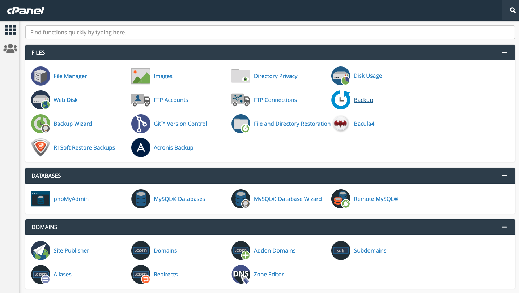519x293 pixels.
Task: Click the Addon Domains icon
Action: 241,250
